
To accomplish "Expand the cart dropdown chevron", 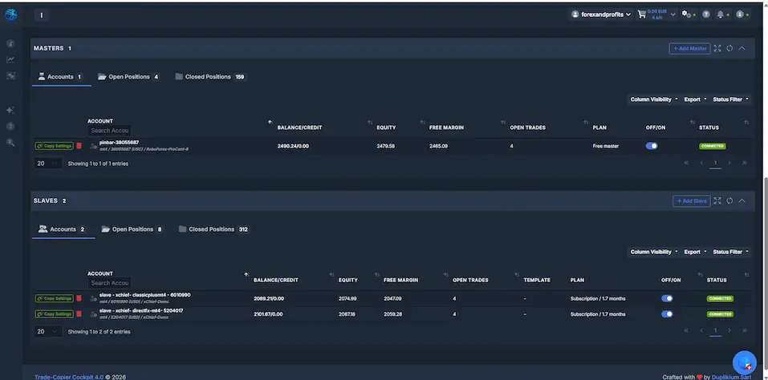I will (x=673, y=14).
